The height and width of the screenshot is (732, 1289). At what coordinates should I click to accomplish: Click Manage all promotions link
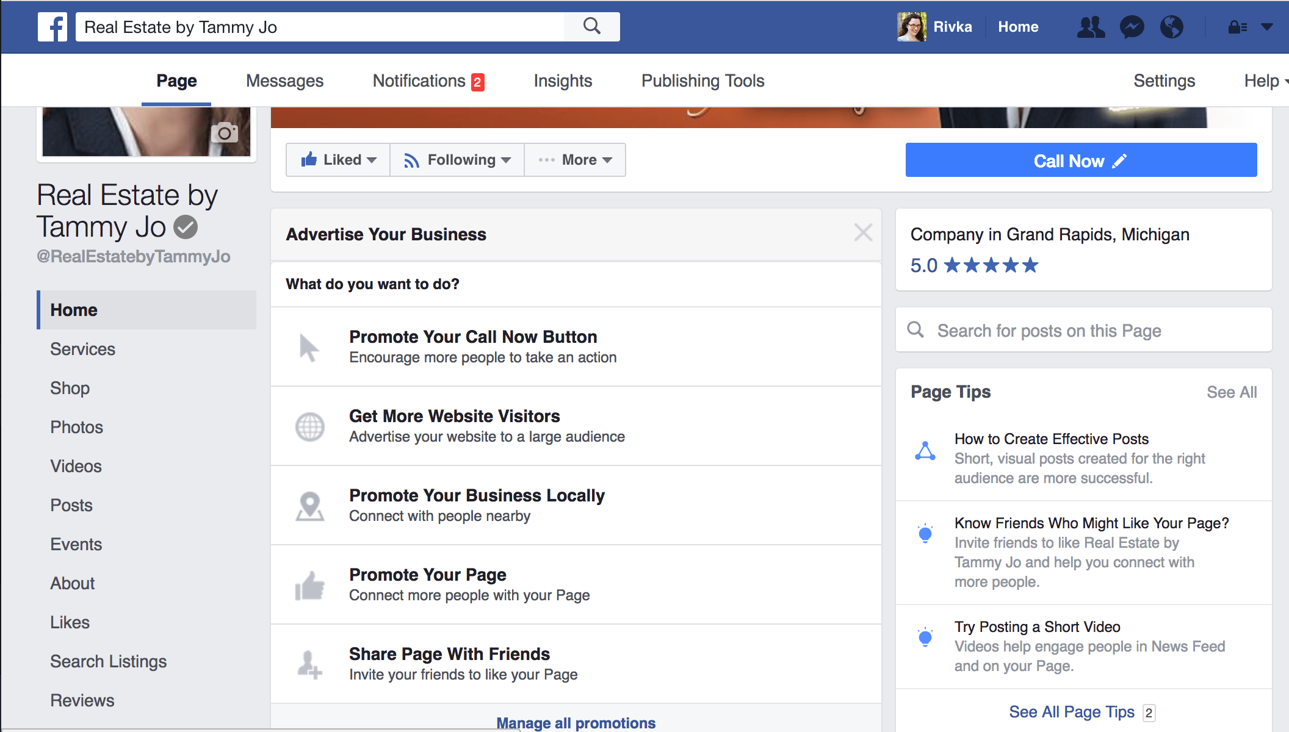tap(576, 722)
